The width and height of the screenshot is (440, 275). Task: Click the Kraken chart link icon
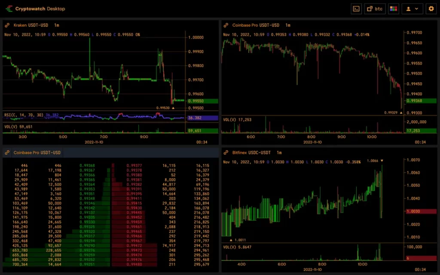click(7, 25)
